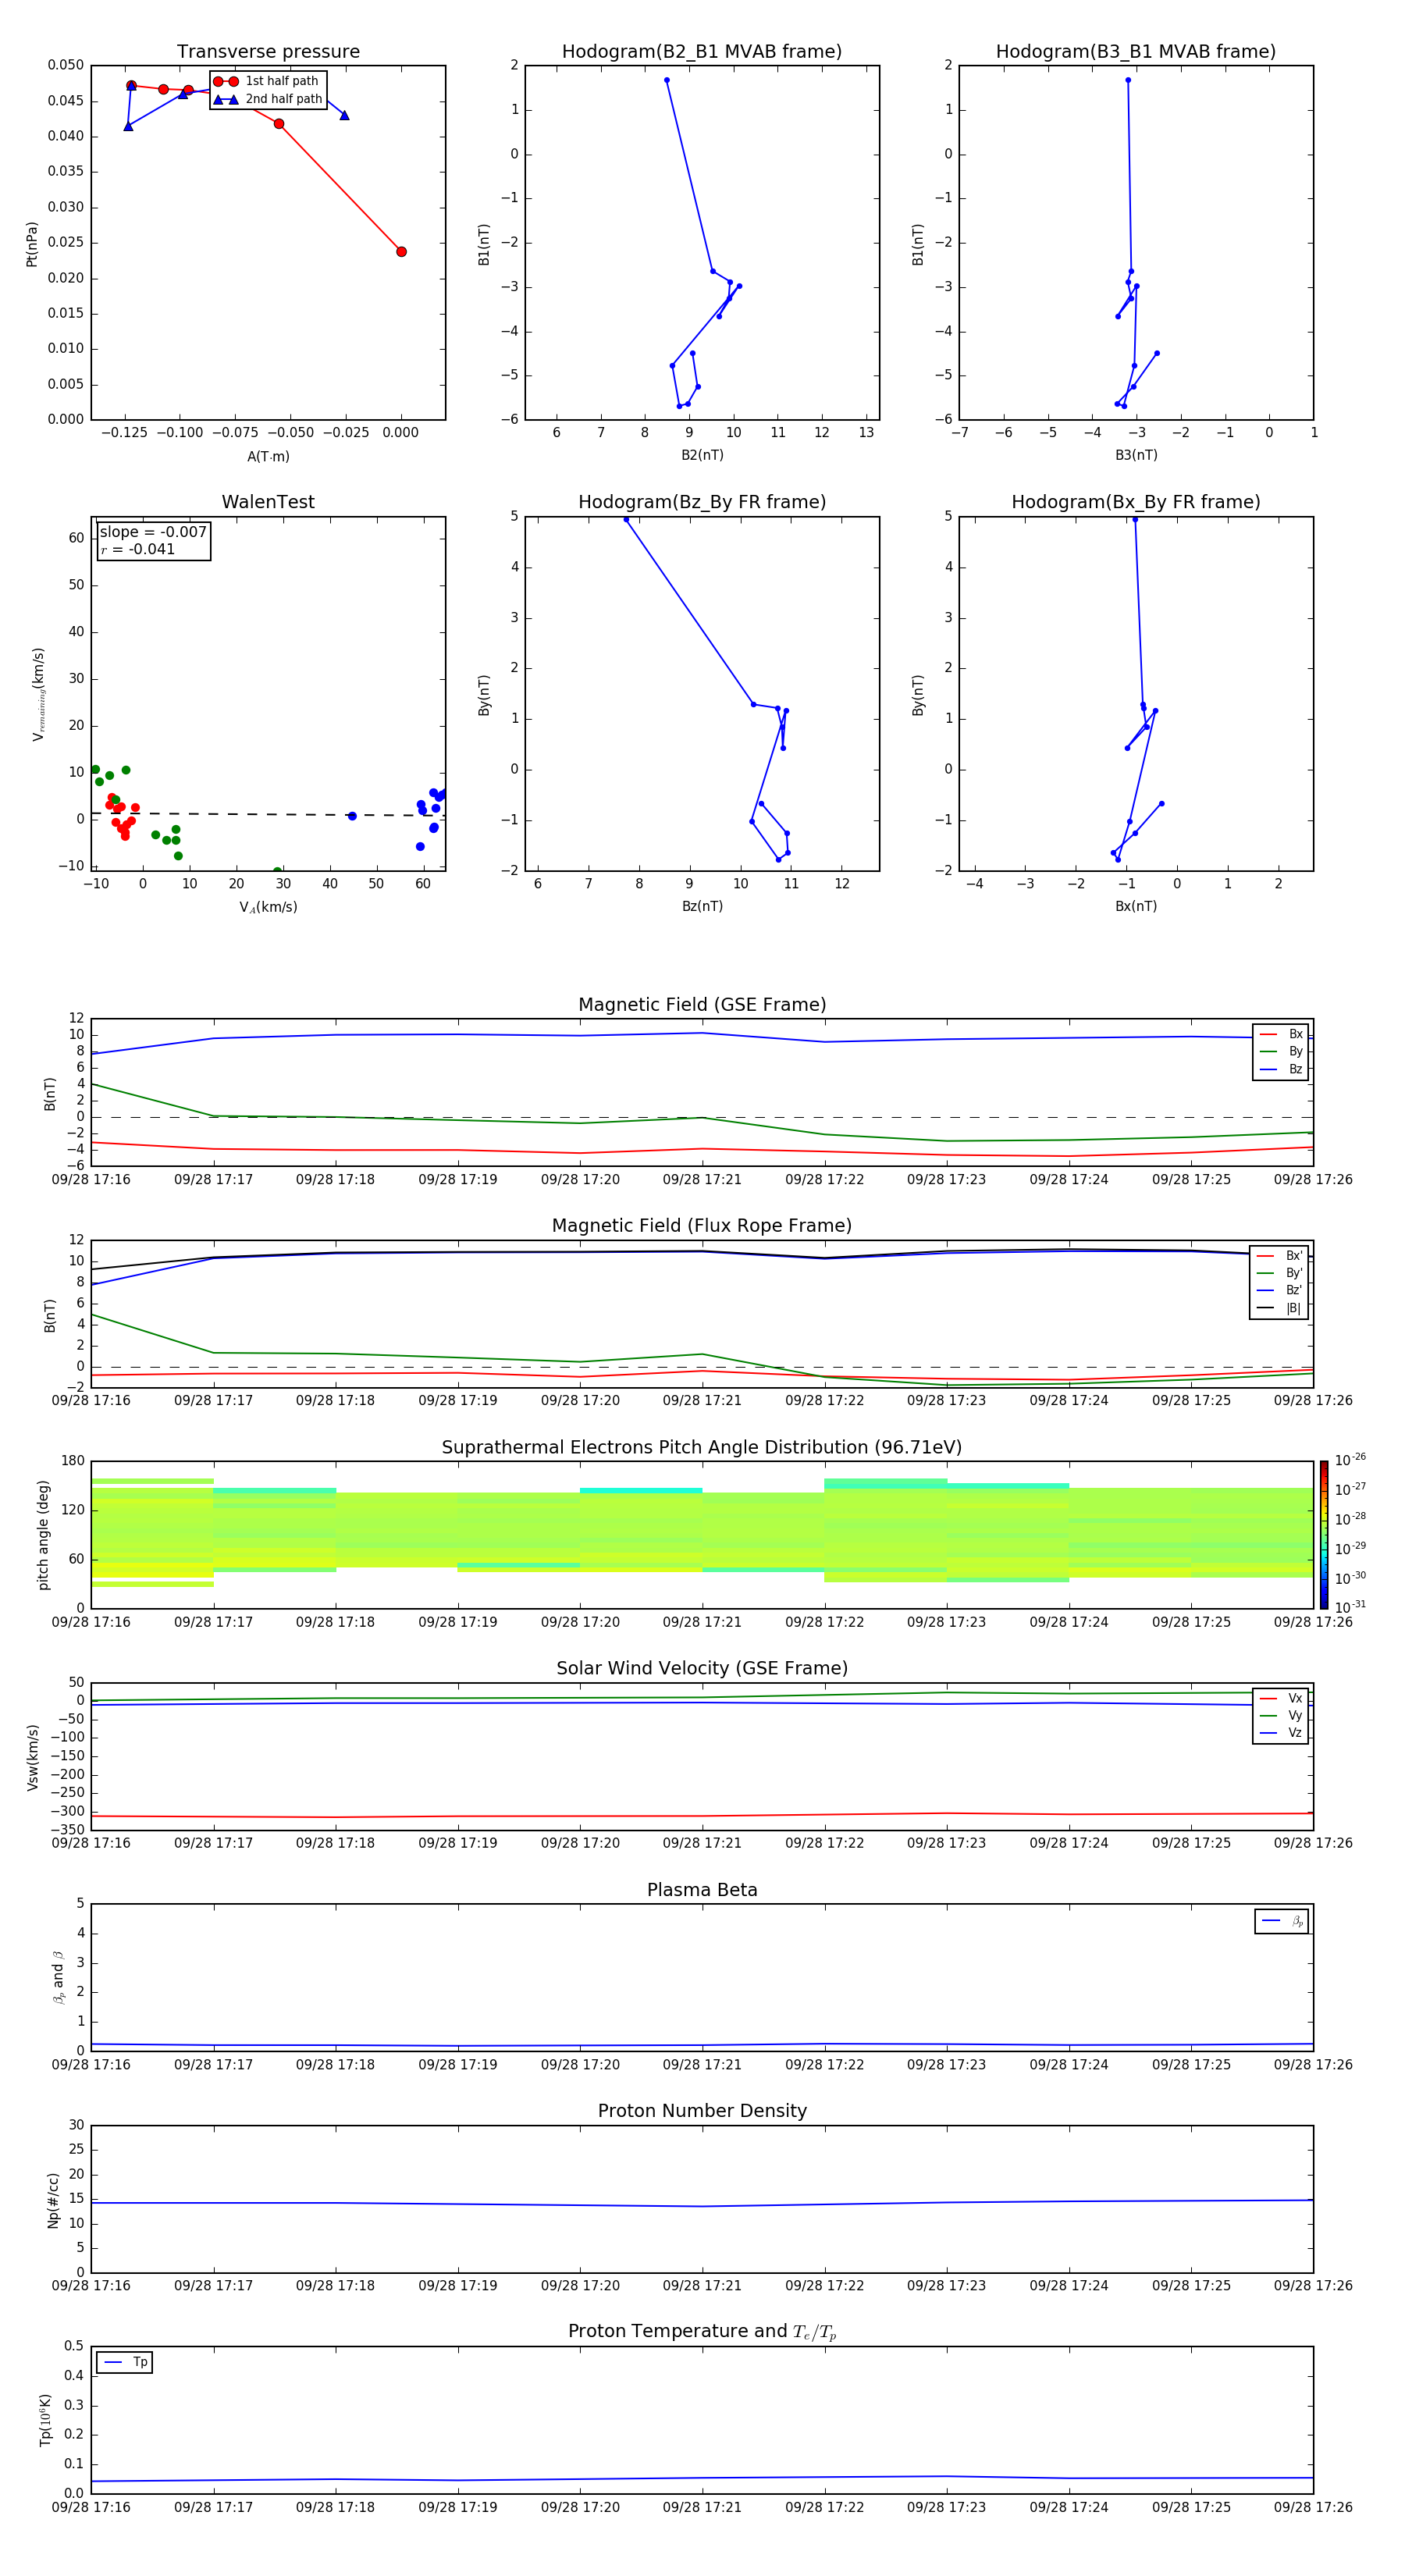Click the pitch angle flux colorbar
Image resolution: width=1405 pixels, height=2576 pixels.
pos(1324,1535)
